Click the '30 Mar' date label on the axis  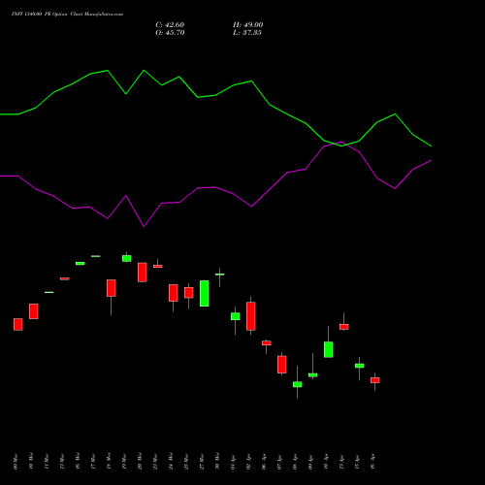(218, 462)
